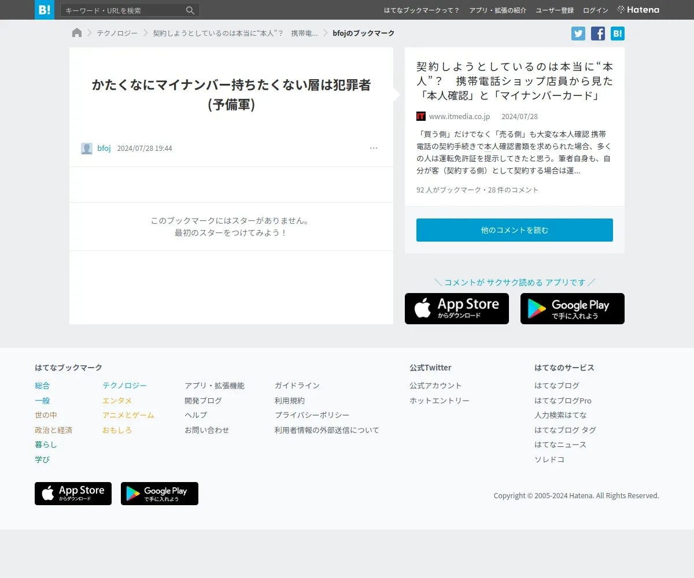The width and height of the screenshot is (694, 578).
Task: Open ログイン in the header
Action: tap(596, 10)
